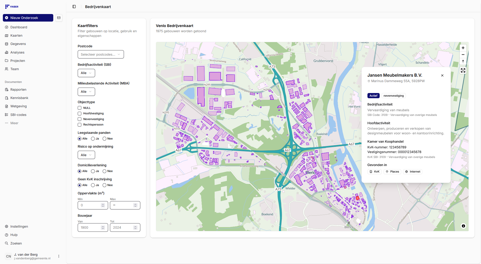This screenshot has height=264, width=481.
Task: Open the Risico op ondermijning dropdown
Action: coord(86,155)
